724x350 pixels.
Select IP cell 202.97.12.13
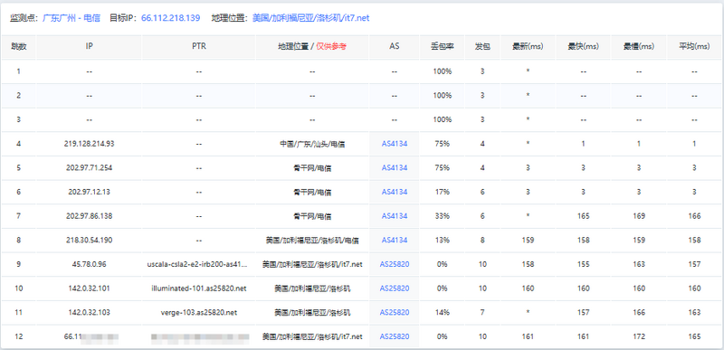[89, 192]
